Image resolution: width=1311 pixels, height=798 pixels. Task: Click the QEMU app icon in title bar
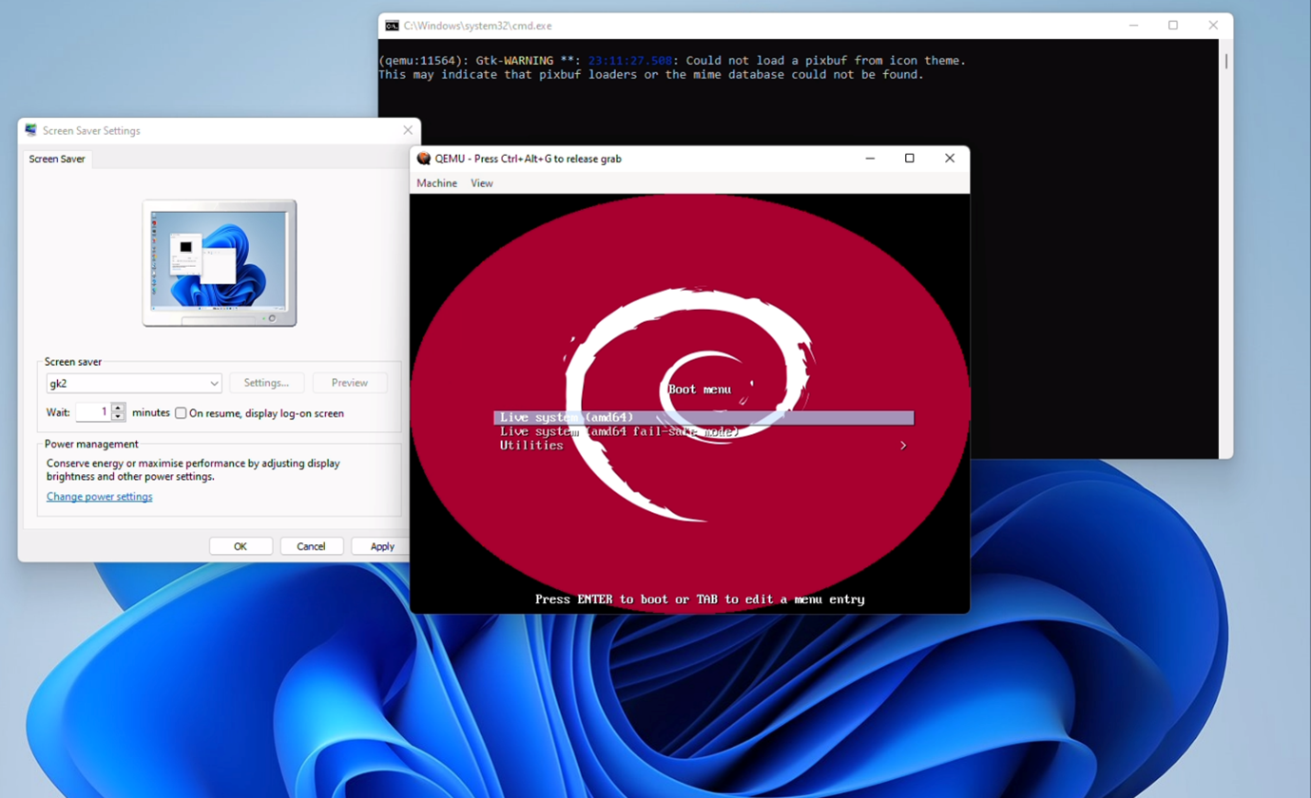click(424, 159)
